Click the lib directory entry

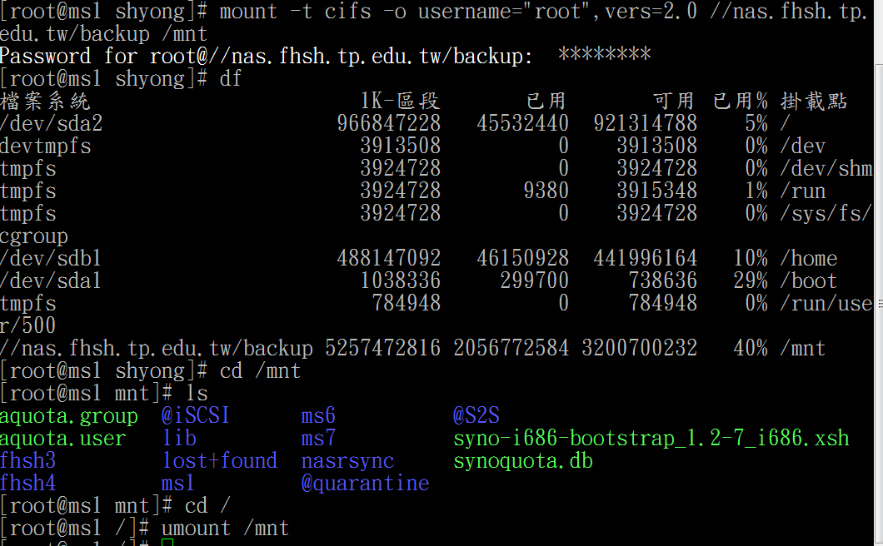179,438
